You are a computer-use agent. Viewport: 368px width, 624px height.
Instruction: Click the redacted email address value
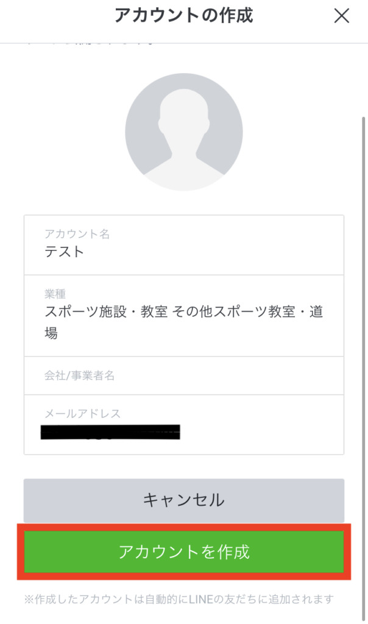point(110,433)
